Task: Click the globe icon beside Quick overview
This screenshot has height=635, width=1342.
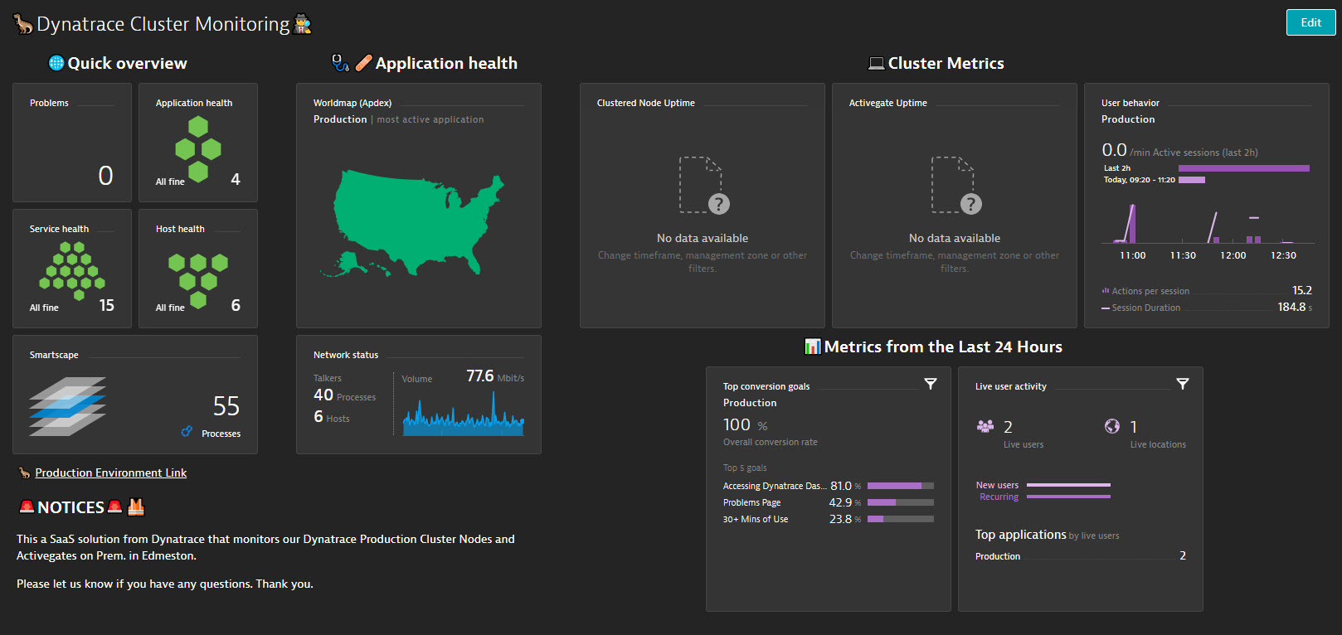Action: [56, 63]
